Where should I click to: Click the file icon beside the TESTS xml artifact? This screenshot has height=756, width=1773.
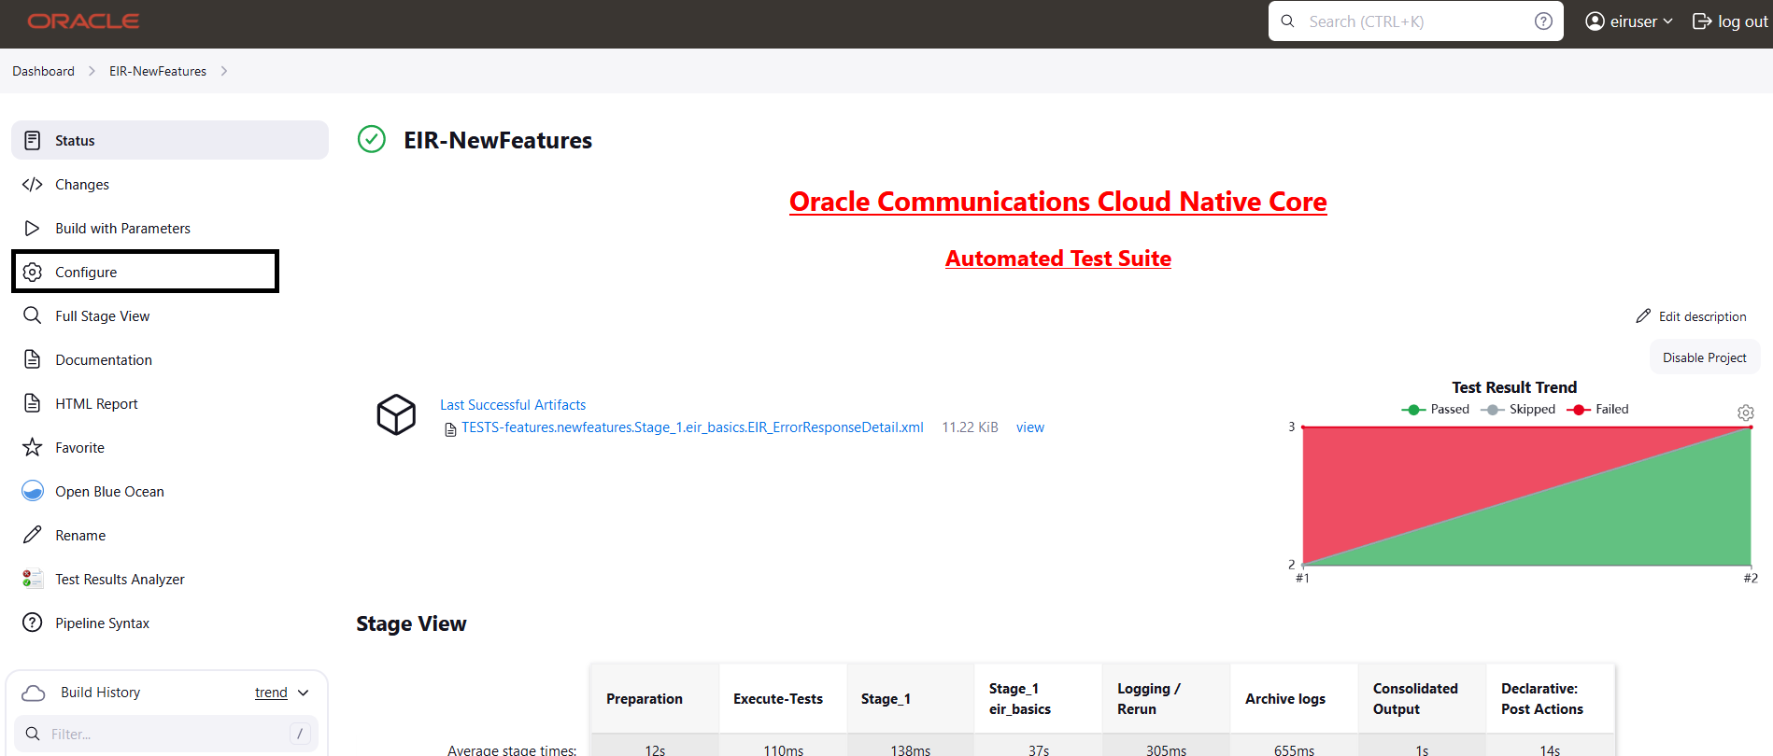point(450,428)
